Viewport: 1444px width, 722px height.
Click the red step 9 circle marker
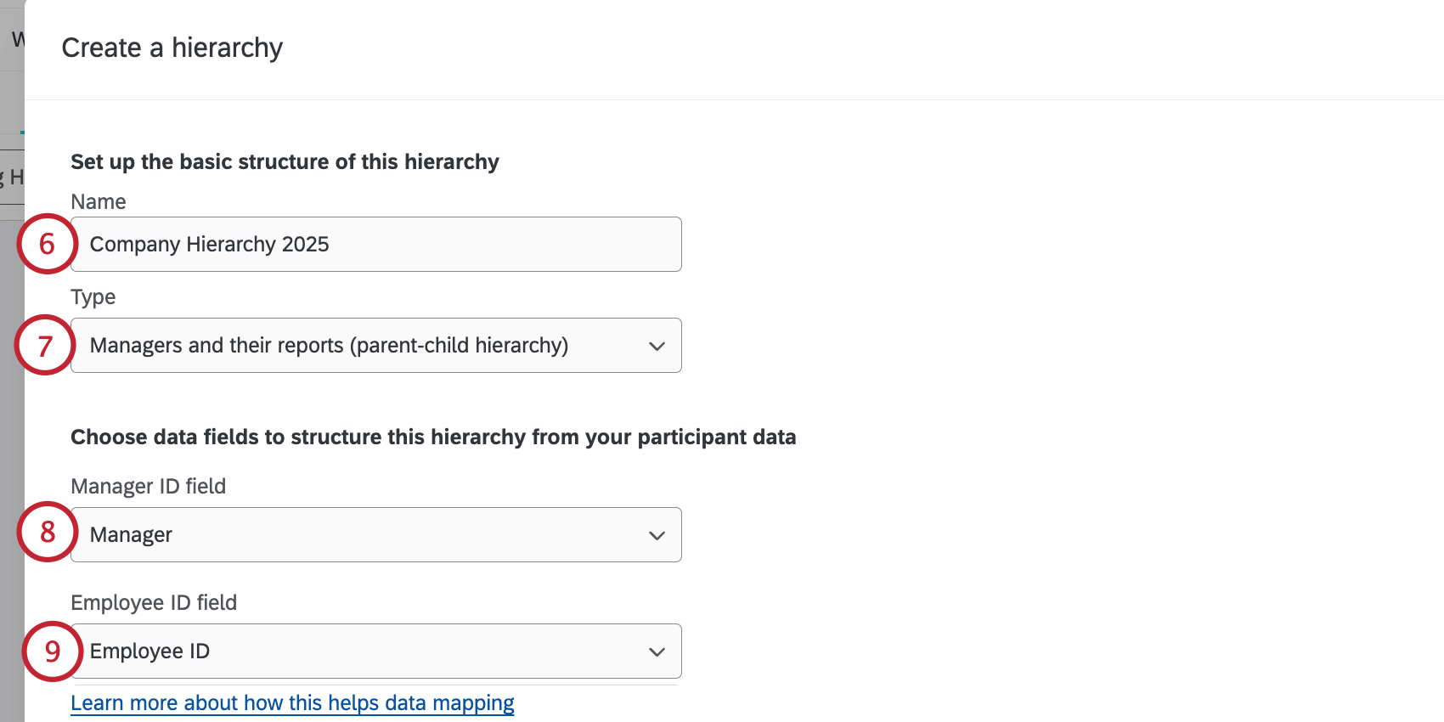point(53,651)
